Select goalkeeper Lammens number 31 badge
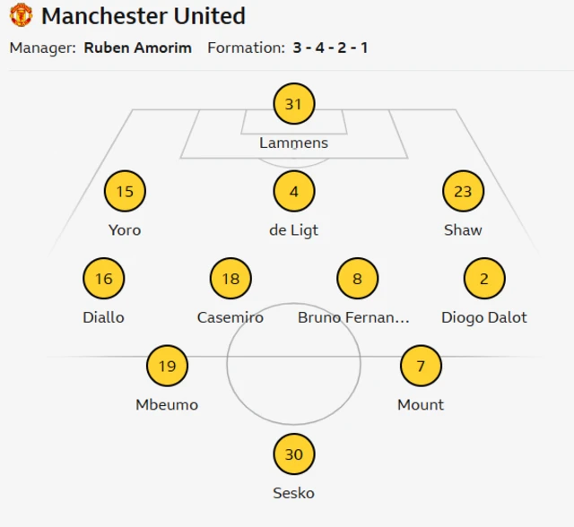 pos(293,104)
